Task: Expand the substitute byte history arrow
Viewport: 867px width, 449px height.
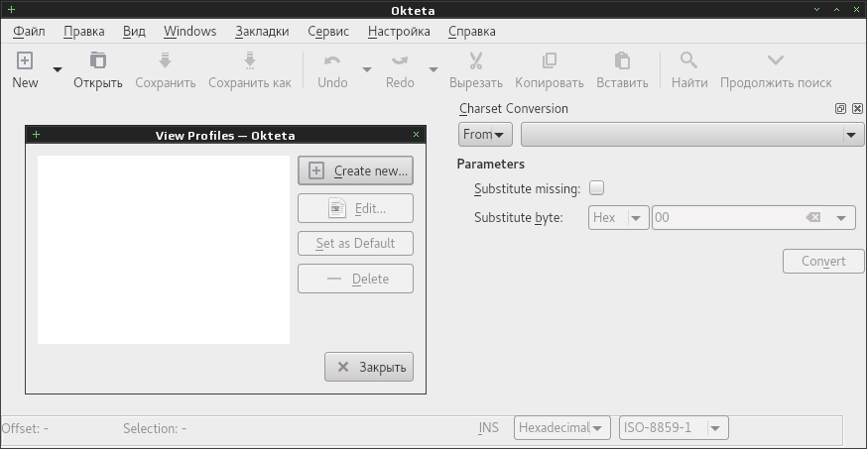Action: coord(841,218)
